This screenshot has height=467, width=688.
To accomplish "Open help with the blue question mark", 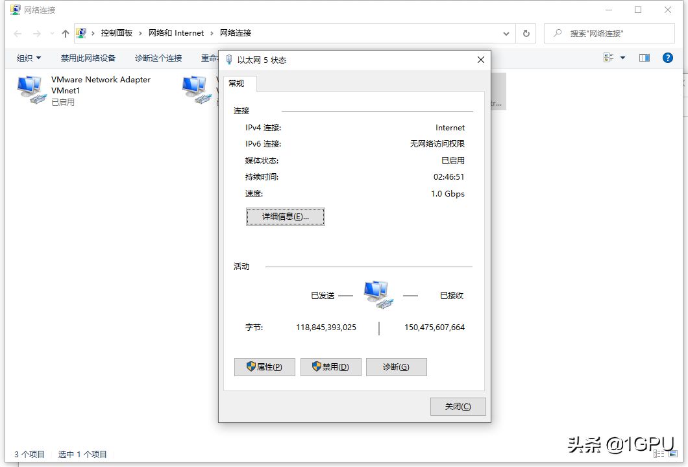I will coord(667,58).
